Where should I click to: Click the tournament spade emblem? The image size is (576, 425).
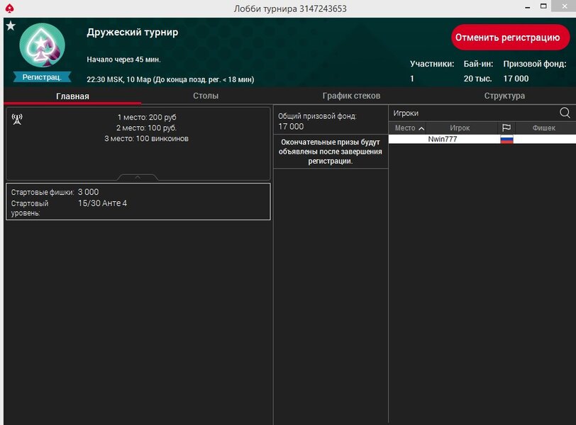42,46
